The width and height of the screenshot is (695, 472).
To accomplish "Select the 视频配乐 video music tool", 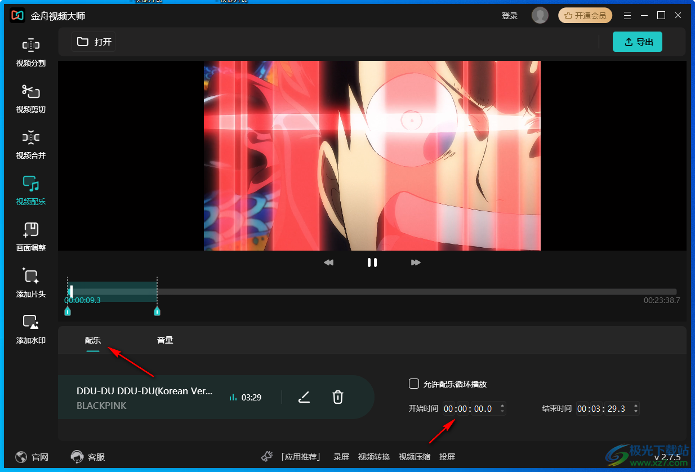I will click(x=31, y=191).
